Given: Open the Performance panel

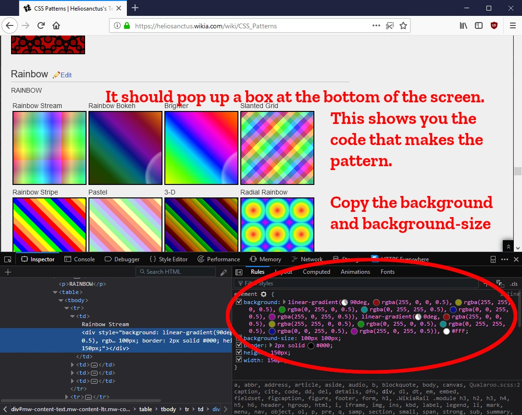Looking at the screenshot, I should click(219, 259).
